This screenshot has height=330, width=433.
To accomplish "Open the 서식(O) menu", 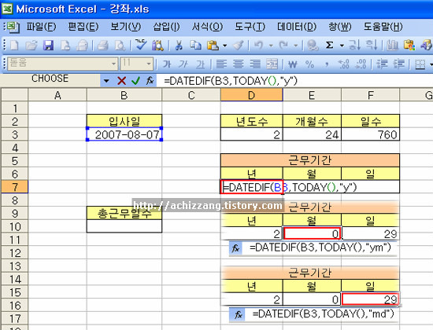I will click(x=207, y=27).
